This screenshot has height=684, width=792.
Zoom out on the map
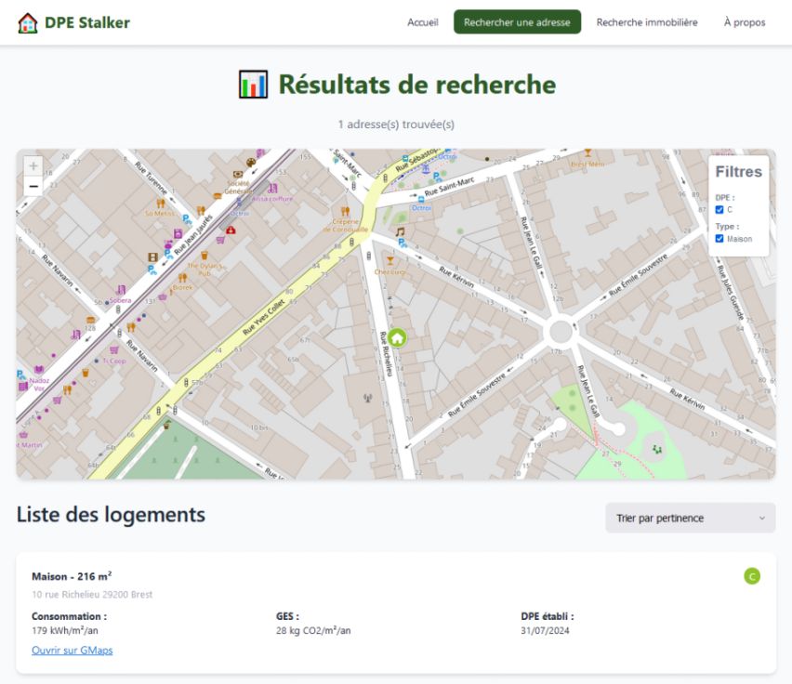(33, 186)
